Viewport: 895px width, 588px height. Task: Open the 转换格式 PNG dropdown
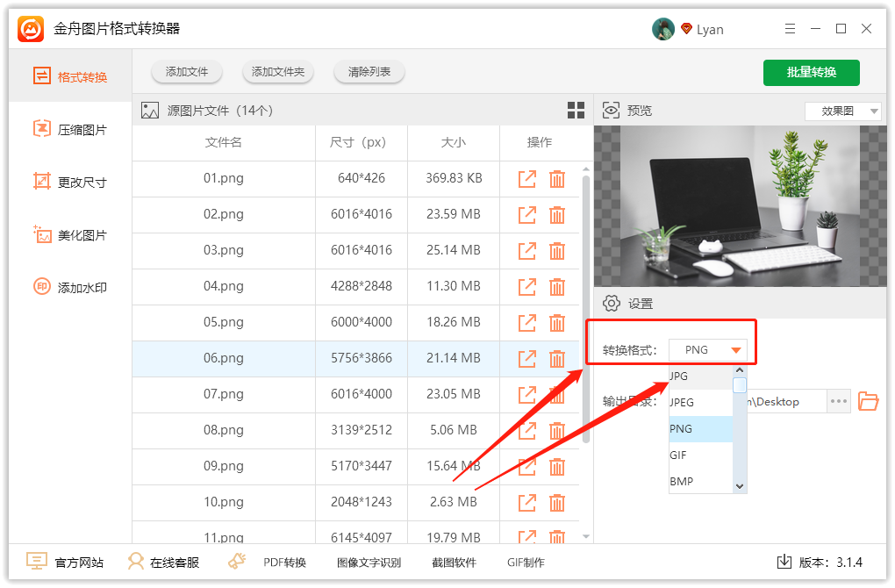pyautogui.click(x=708, y=350)
